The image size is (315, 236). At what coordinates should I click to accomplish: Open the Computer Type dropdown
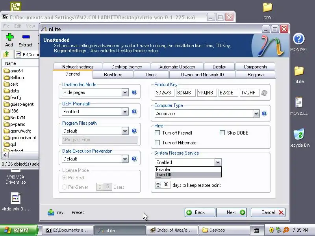(x=256, y=114)
